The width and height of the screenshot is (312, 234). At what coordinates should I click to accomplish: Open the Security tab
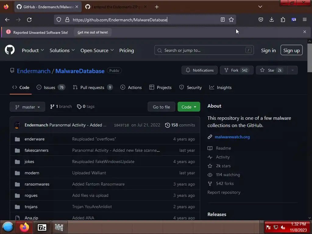(x=190, y=87)
